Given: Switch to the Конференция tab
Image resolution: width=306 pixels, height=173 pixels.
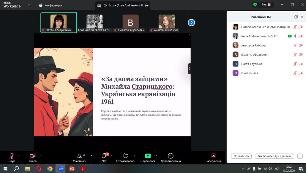Looking at the screenshot, I should point(51,5).
